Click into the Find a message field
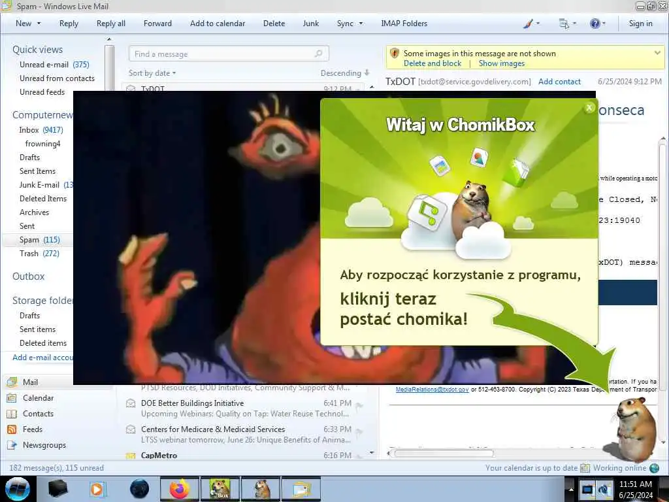 click(x=229, y=54)
